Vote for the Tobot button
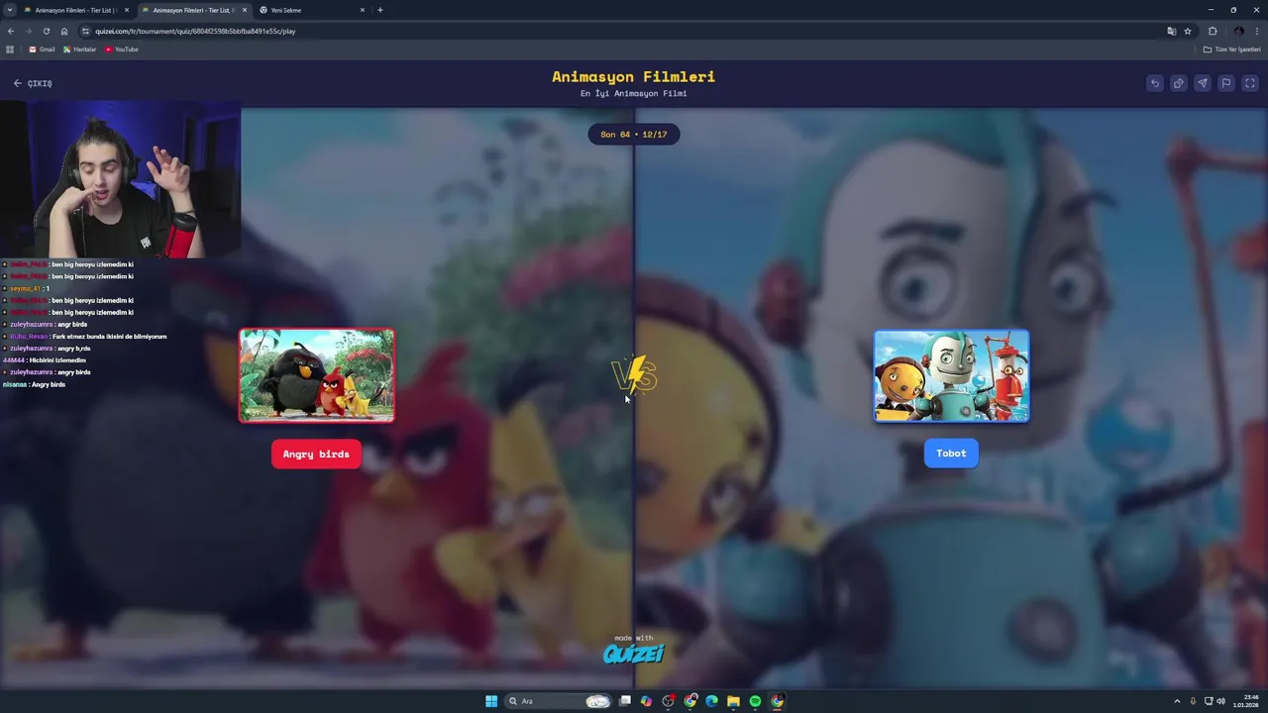Screen dimensions: 1268x713 click(951, 453)
